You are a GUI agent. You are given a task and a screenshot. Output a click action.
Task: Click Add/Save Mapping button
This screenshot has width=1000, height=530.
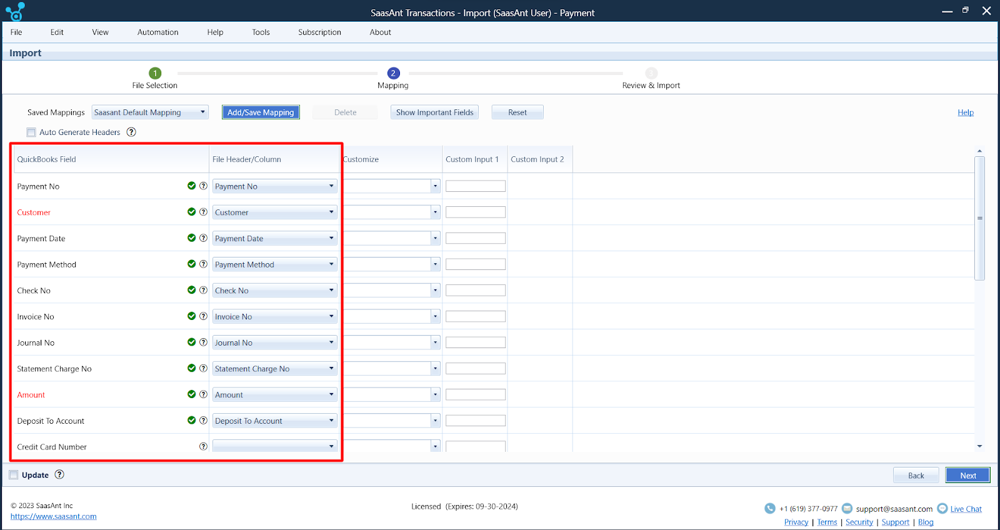pos(261,112)
